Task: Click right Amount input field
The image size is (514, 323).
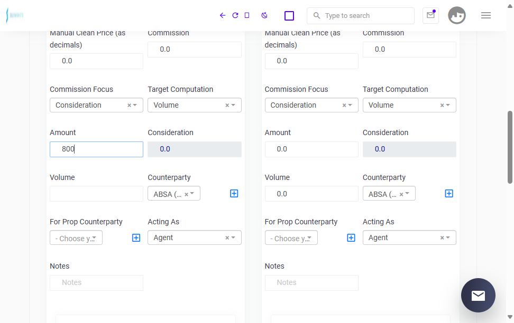Action: pos(311,149)
